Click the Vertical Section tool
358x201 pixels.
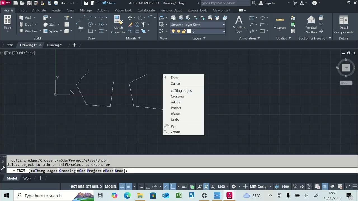311,24
